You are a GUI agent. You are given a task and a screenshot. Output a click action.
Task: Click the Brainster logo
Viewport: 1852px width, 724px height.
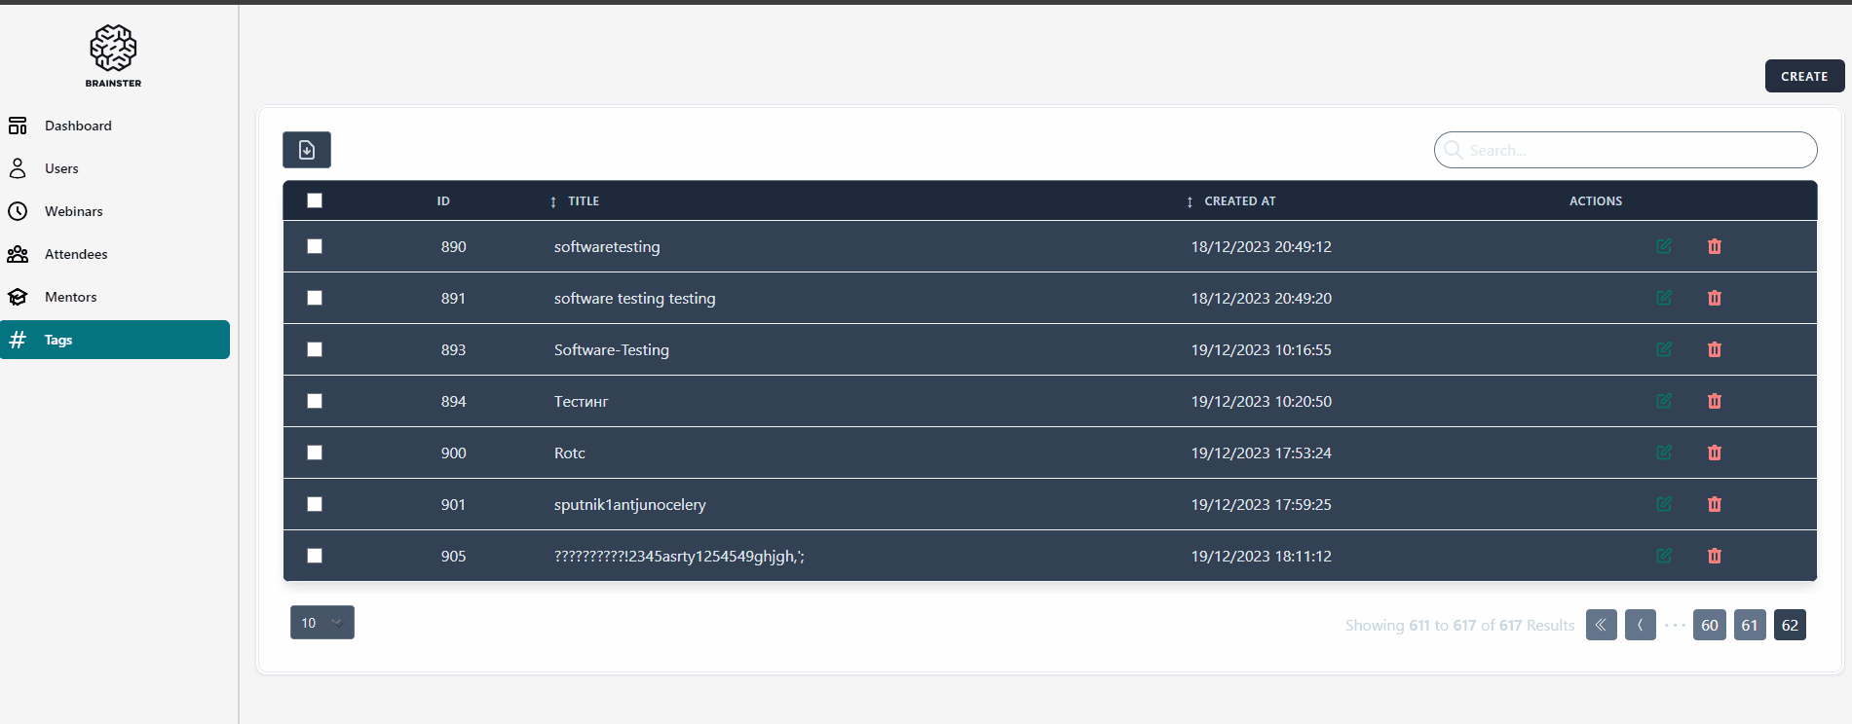pos(113,55)
